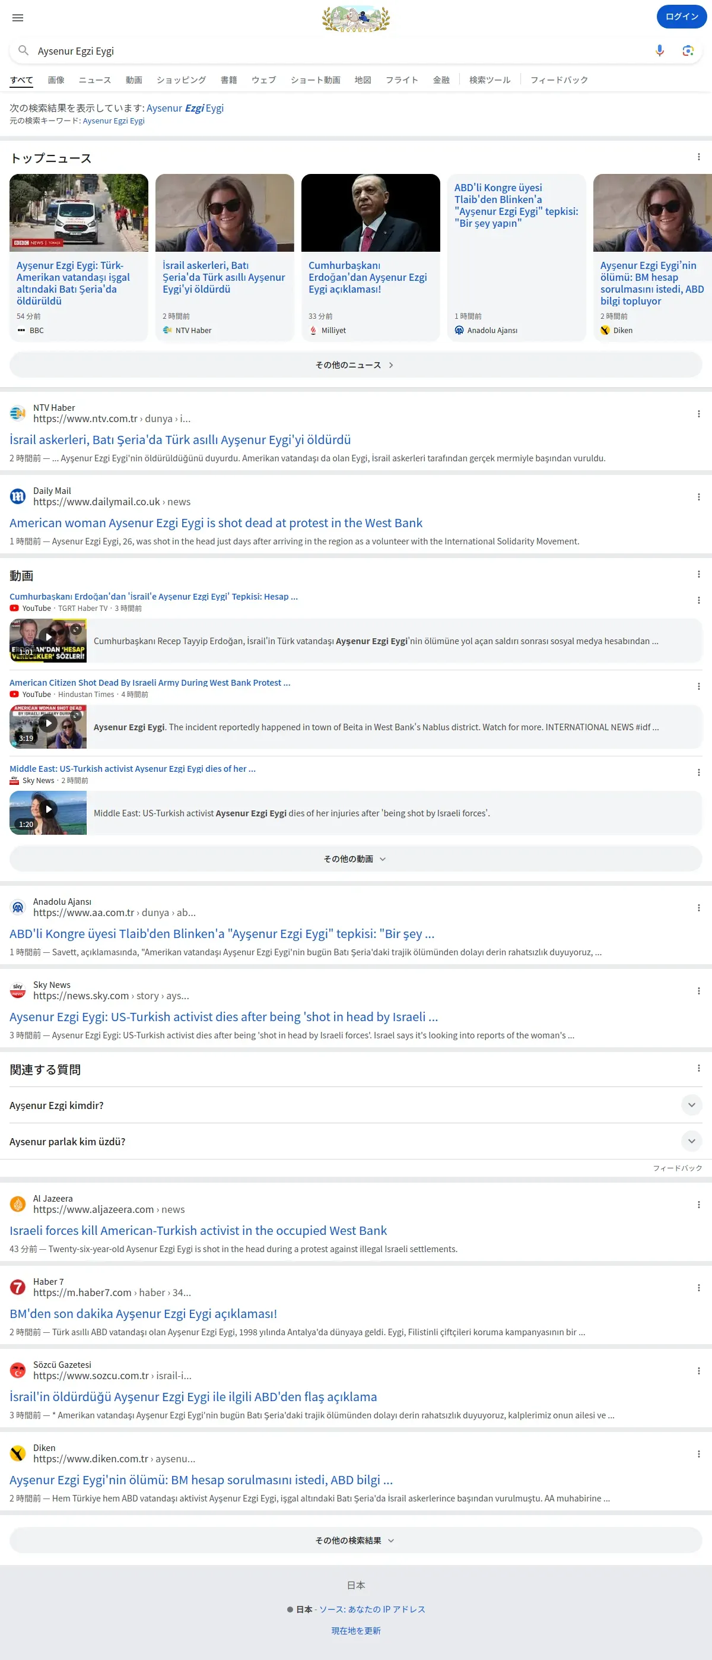Image resolution: width=712 pixels, height=1660 pixels.
Task: Switch to the 画像 tab
Action: (56, 80)
